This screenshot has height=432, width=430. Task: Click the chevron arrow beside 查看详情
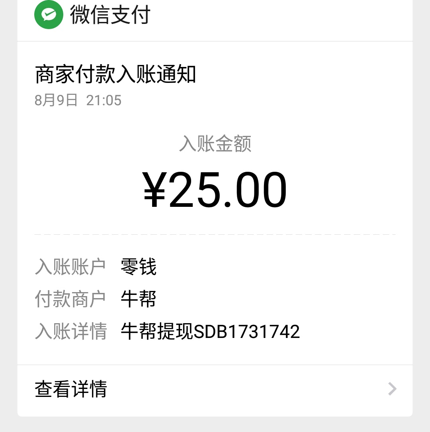tap(392, 389)
